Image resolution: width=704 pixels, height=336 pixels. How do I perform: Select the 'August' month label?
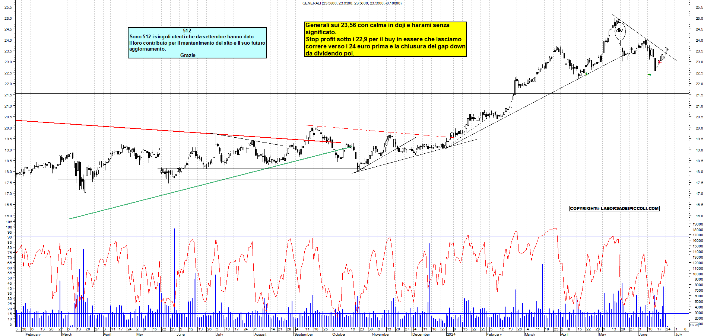(x=260, y=334)
